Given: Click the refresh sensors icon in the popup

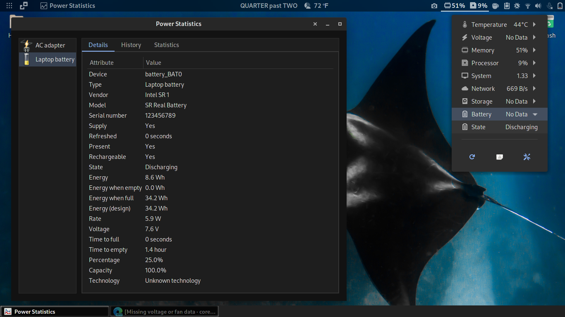Looking at the screenshot, I should 472,157.
